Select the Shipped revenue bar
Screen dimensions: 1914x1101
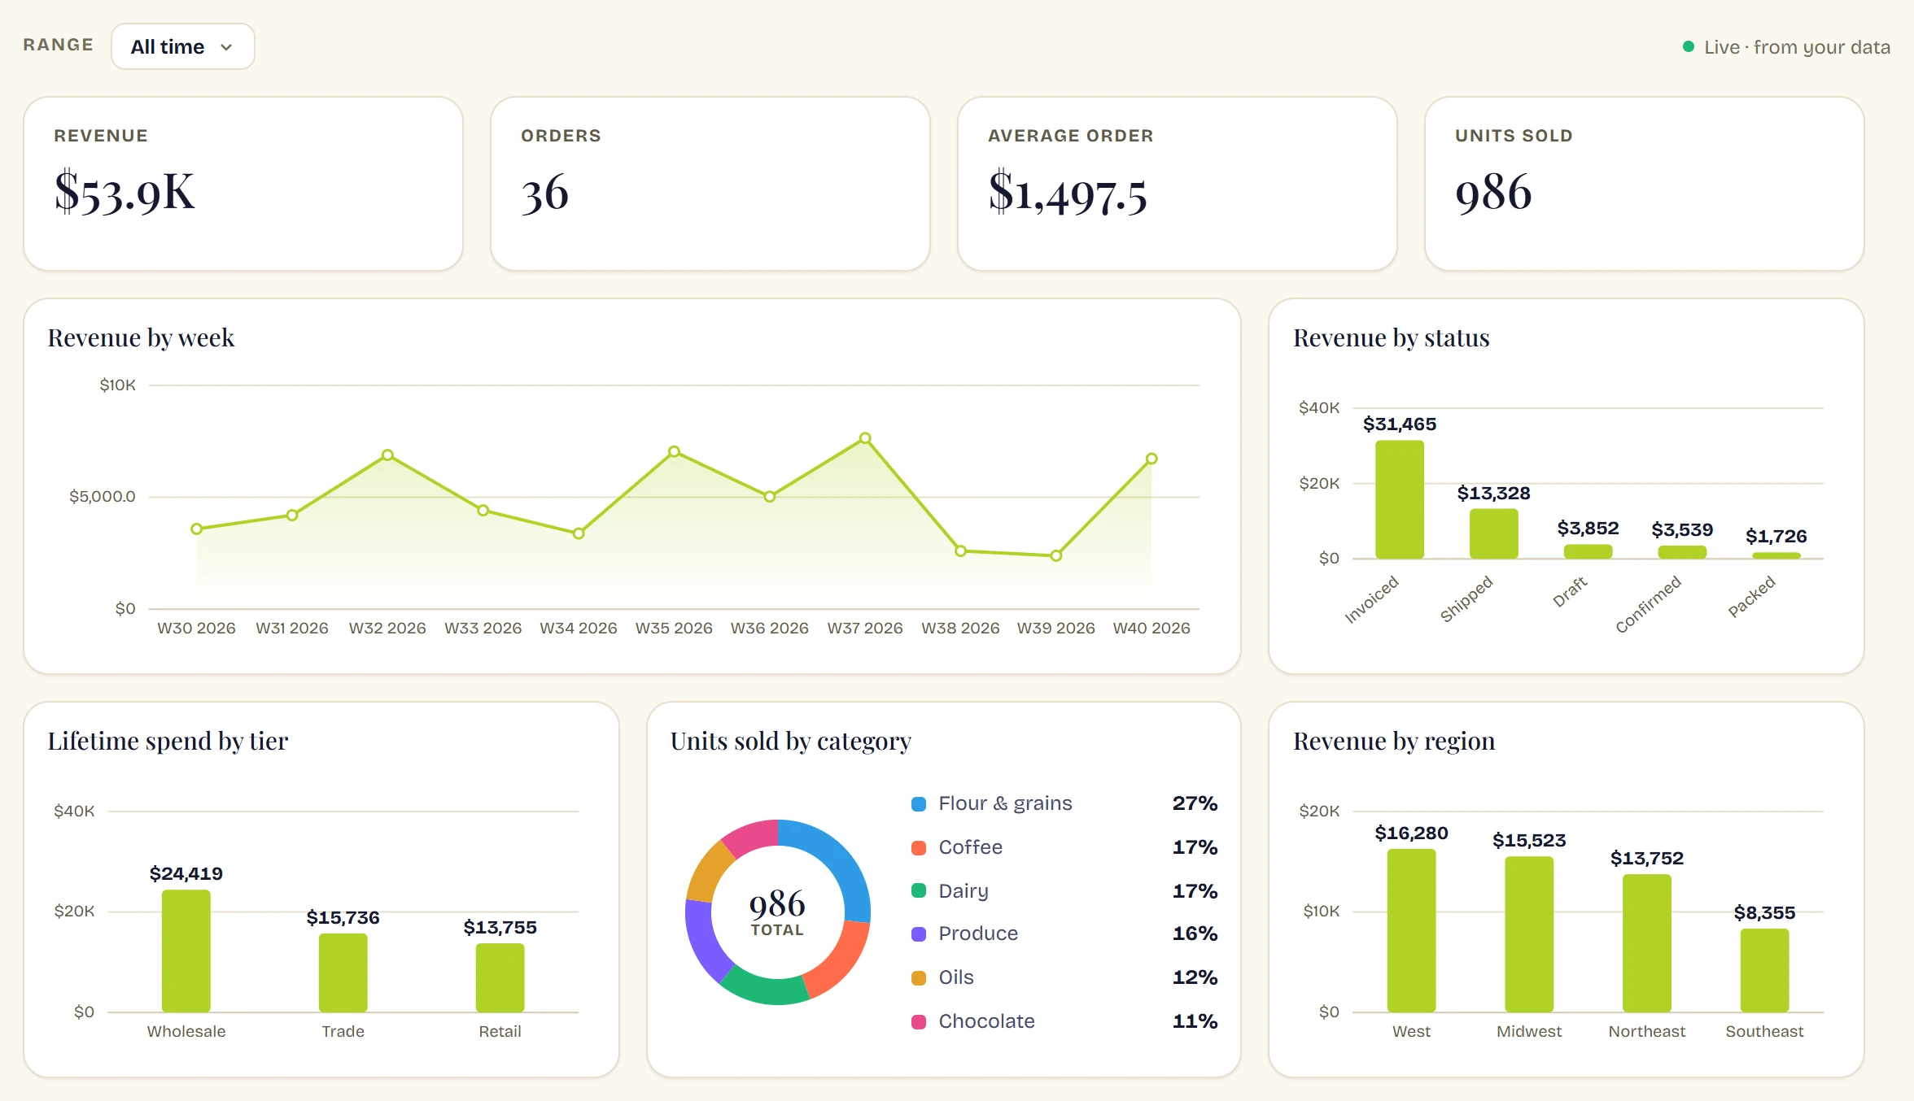point(1493,533)
